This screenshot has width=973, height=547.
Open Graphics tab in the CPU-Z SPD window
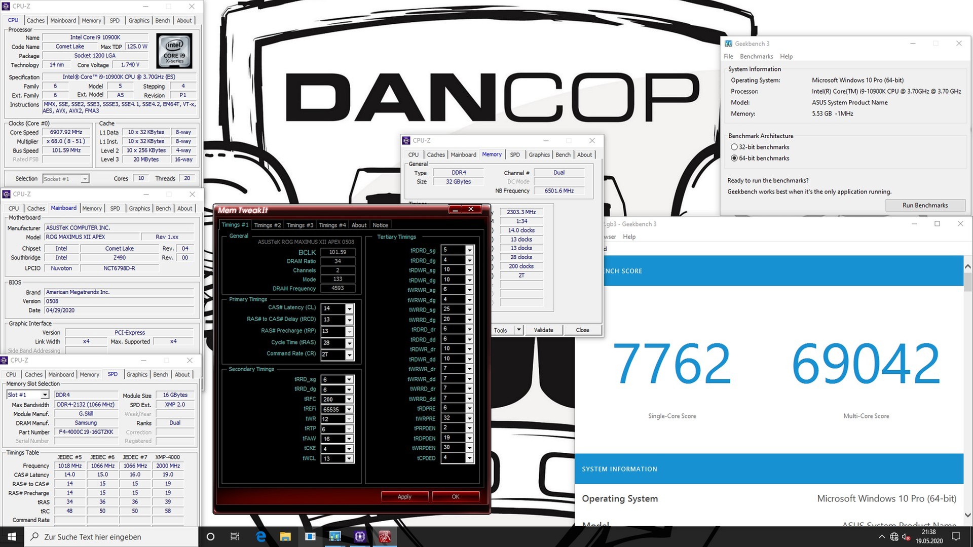pyautogui.click(x=137, y=375)
